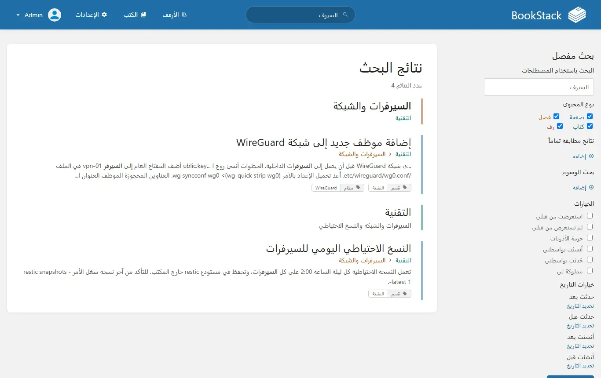601x378 pixels.
Task: Click the قسم tag icon in the backup result
Action: (x=406, y=294)
